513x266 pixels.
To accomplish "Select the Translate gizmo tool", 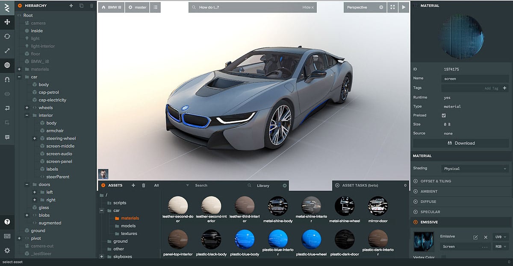I will coord(7,22).
